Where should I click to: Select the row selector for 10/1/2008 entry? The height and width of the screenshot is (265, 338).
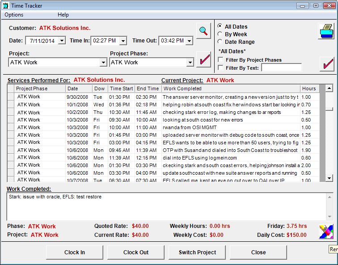click(11, 105)
